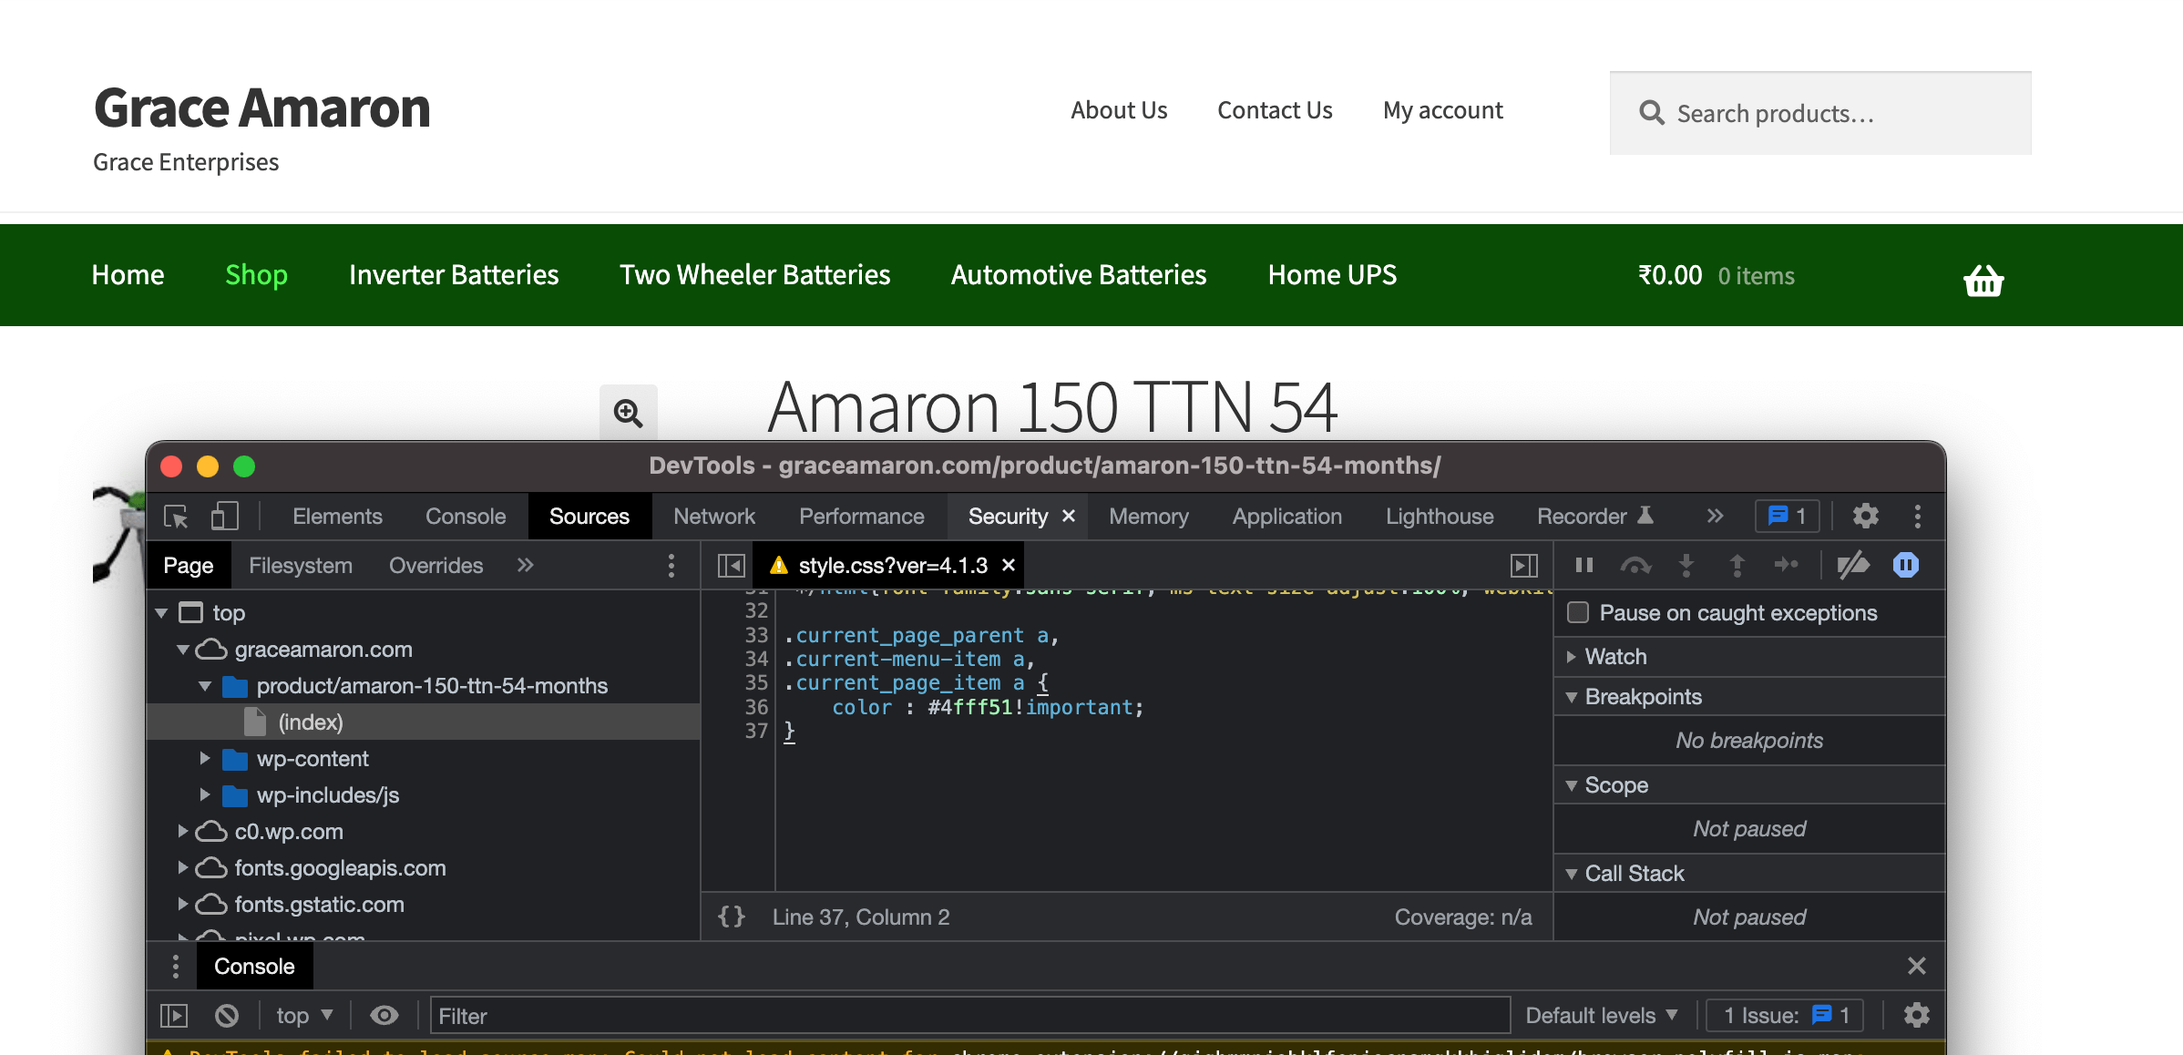The width and height of the screenshot is (2183, 1055).
Task: Enable Pause on caught exceptions checkbox
Action: click(1578, 612)
